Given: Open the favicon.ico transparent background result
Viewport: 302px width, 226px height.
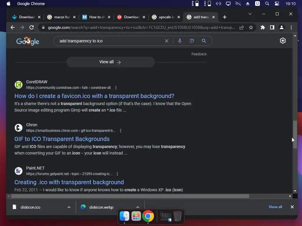Looking at the screenshot, I should [x=94, y=96].
